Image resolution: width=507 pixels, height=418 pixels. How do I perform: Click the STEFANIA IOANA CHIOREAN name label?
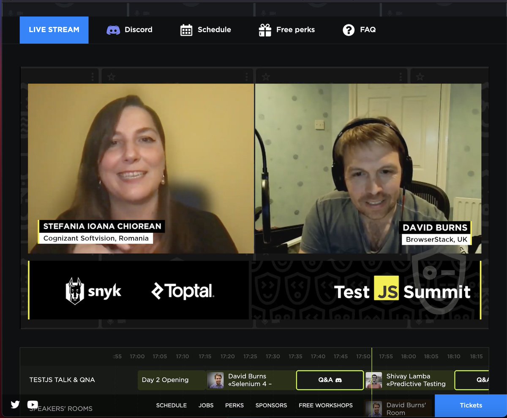(102, 226)
